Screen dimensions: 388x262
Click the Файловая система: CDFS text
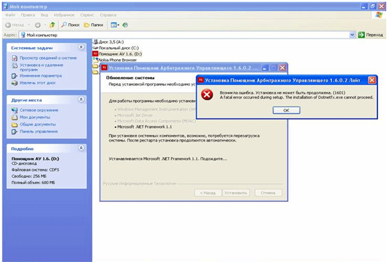35,170
